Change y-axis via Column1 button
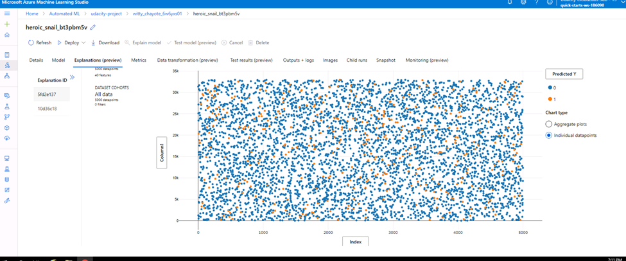626x261 pixels. tap(161, 153)
